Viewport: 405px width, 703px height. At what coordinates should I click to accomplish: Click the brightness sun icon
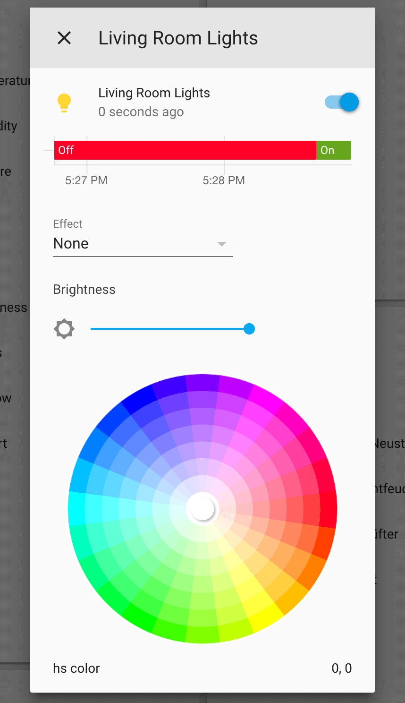tap(64, 329)
